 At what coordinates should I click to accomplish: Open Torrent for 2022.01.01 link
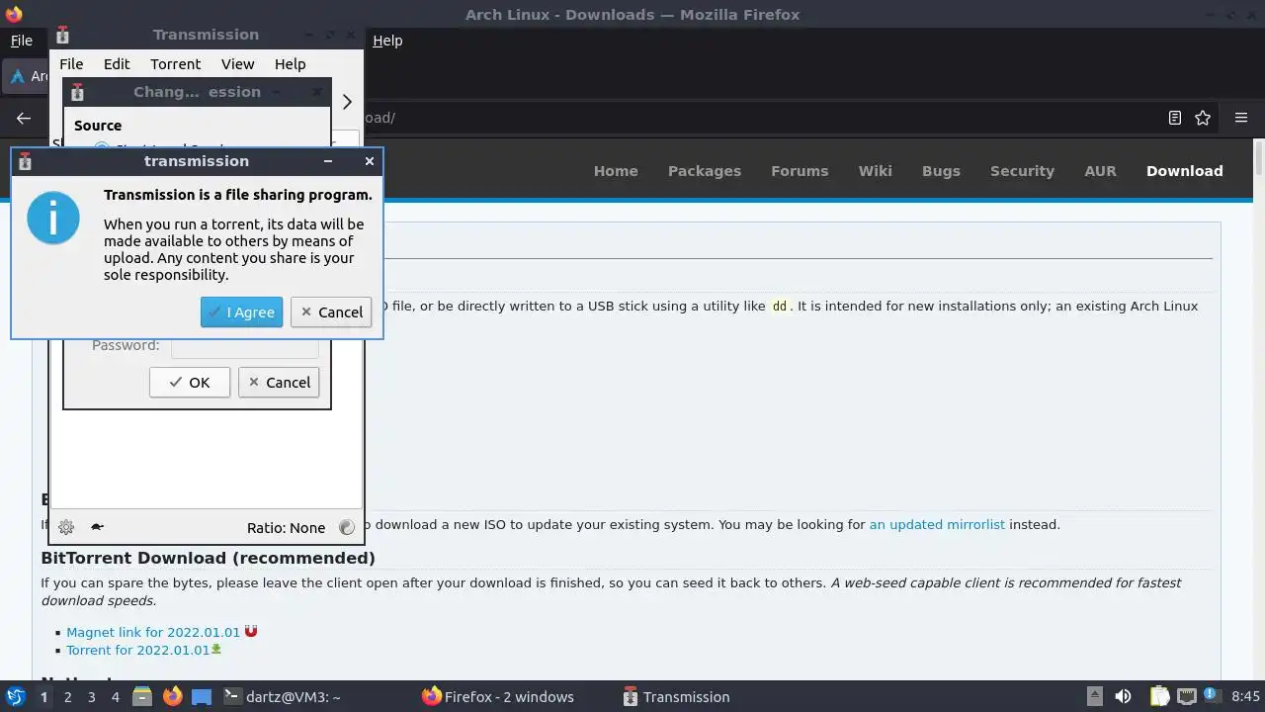[137, 651]
